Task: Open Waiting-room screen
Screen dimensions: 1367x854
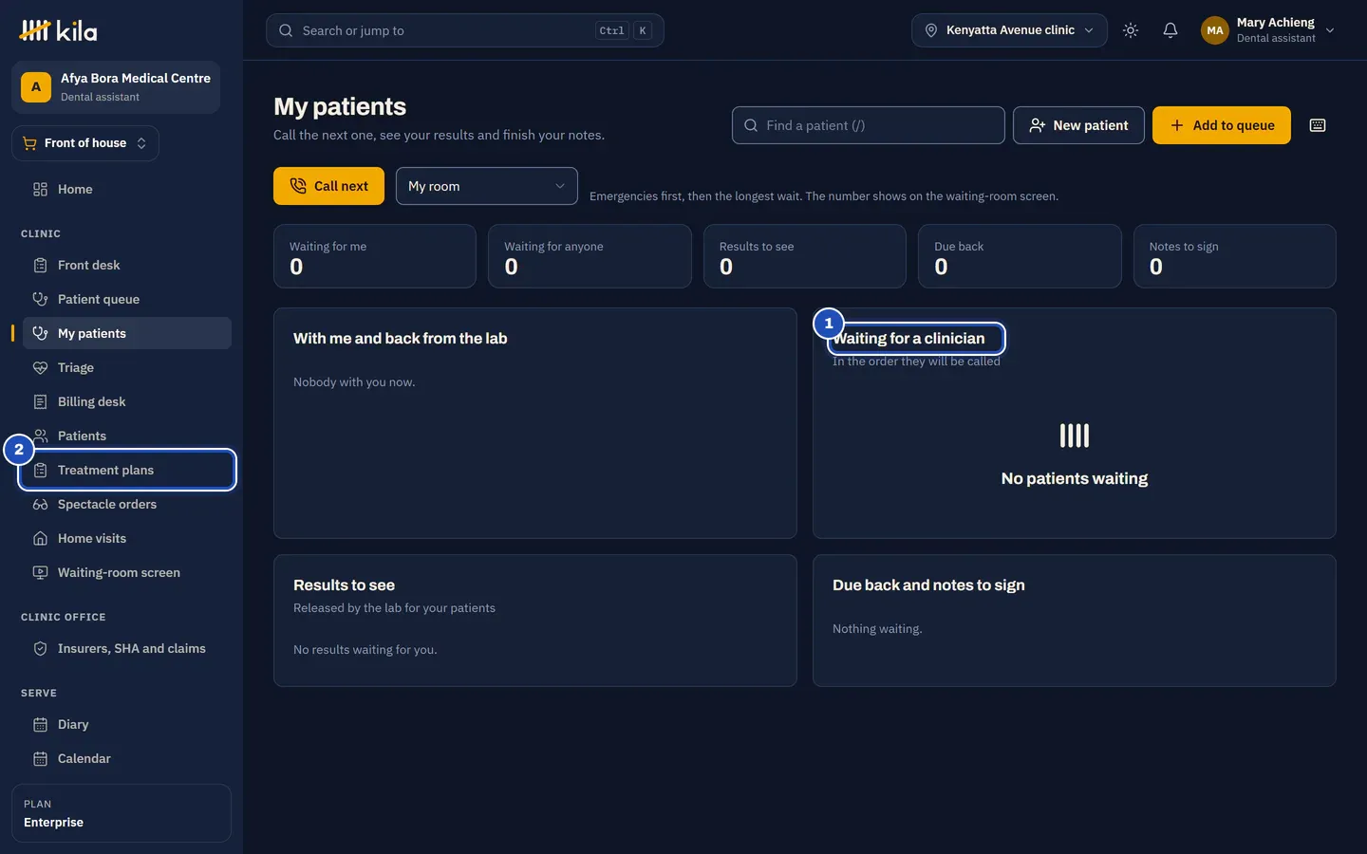Action: (127, 572)
